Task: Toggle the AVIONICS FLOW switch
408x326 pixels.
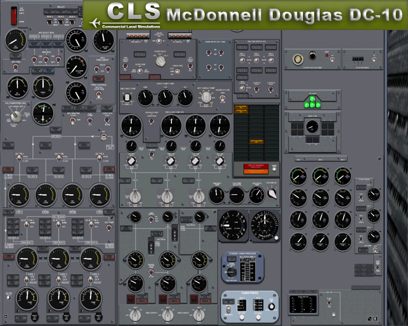Action: [x=222, y=98]
